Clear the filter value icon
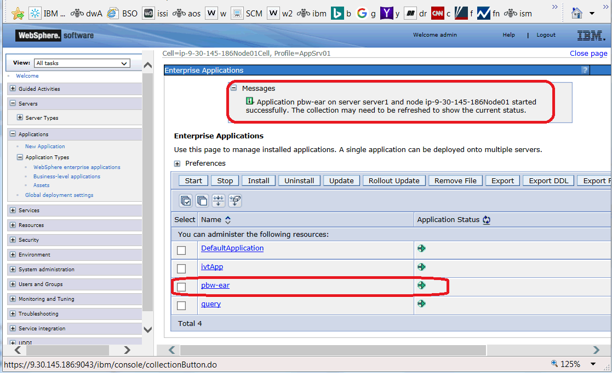612x373 pixels. point(235,201)
